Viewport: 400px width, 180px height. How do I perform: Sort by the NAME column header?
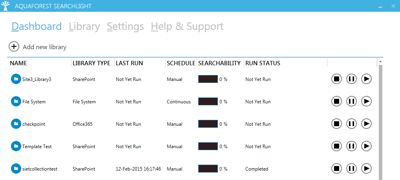point(18,63)
